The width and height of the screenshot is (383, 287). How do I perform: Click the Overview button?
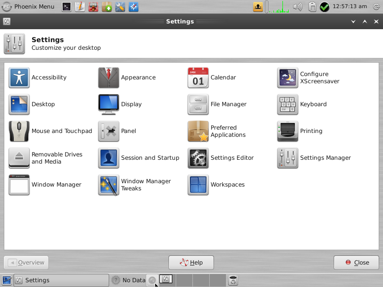[26, 263]
